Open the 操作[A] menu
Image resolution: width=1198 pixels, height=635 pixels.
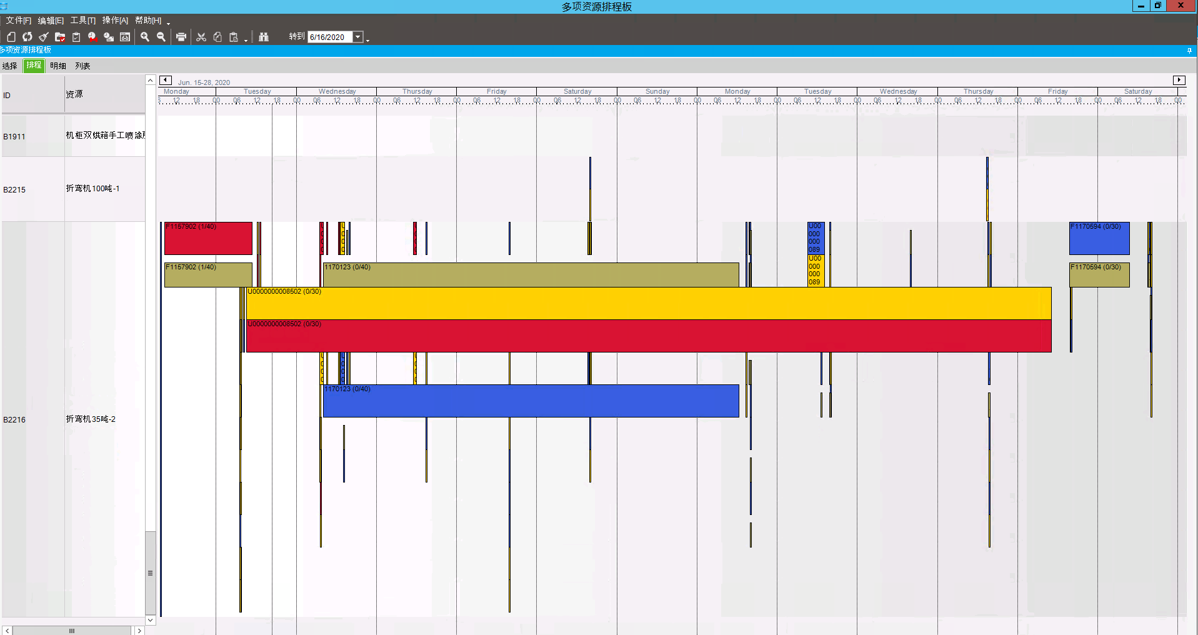coord(116,21)
